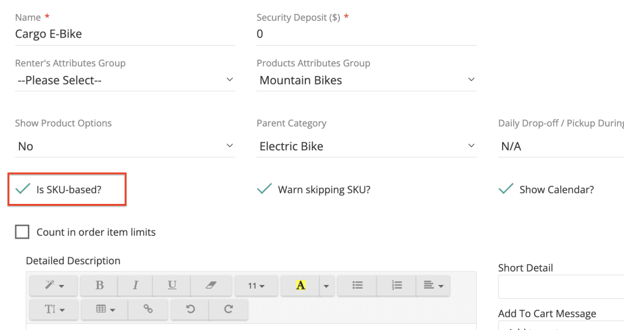The width and height of the screenshot is (624, 330).
Task: Toggle the Show Calendar checkbox
Action: tap(506, 189)
